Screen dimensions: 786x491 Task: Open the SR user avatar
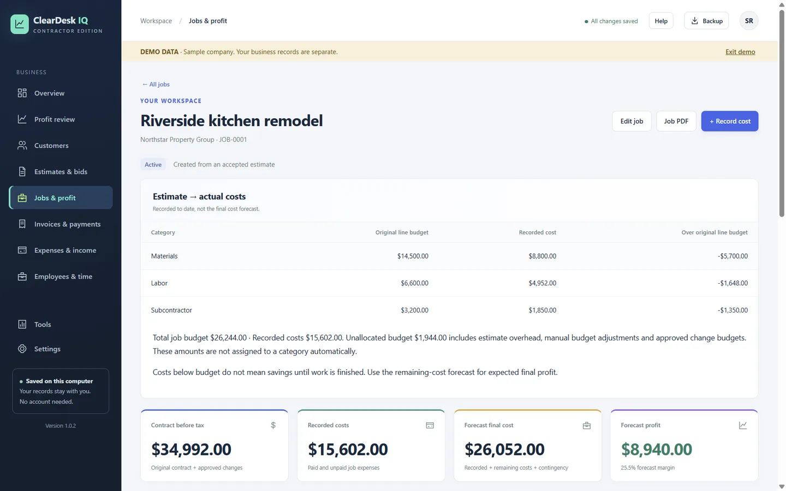(749, 21)
